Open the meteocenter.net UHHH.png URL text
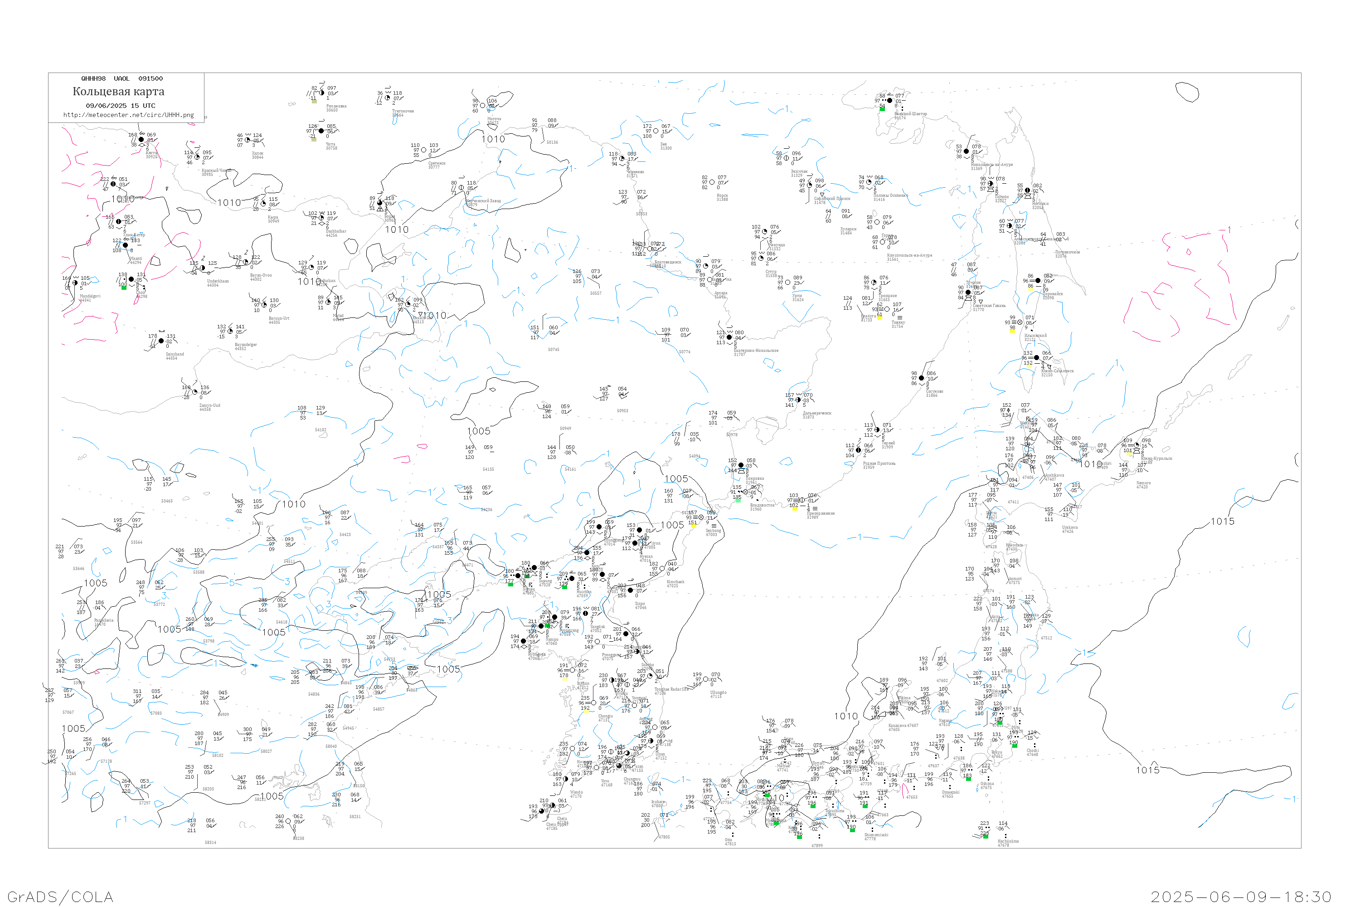This screenshot has height=907, width=1360. pos(128,115)
